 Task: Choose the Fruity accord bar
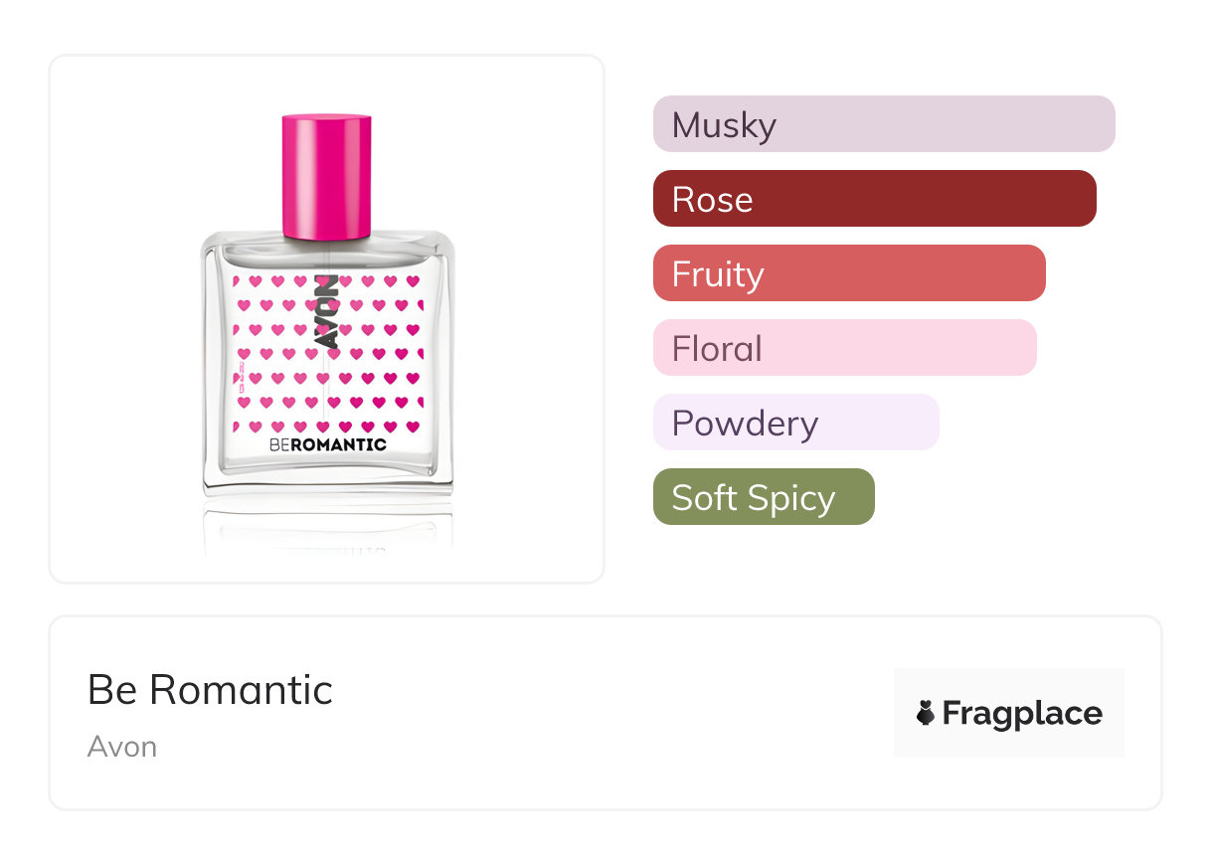[x=849, y=273]
